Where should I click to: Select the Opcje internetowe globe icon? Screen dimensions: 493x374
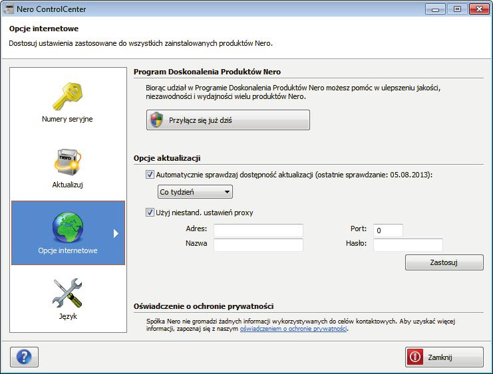pyautogui.click(x=68, y=227)
